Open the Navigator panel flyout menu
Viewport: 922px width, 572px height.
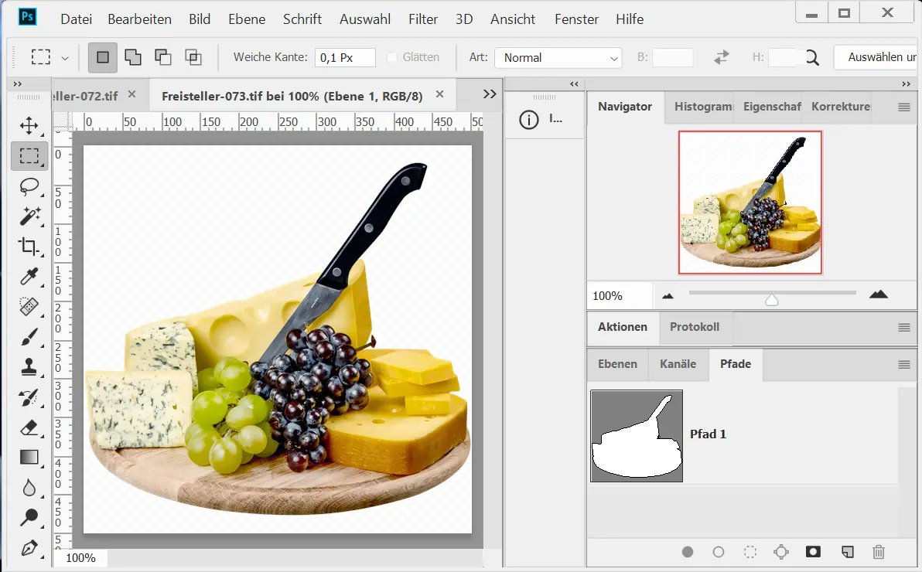903,107
